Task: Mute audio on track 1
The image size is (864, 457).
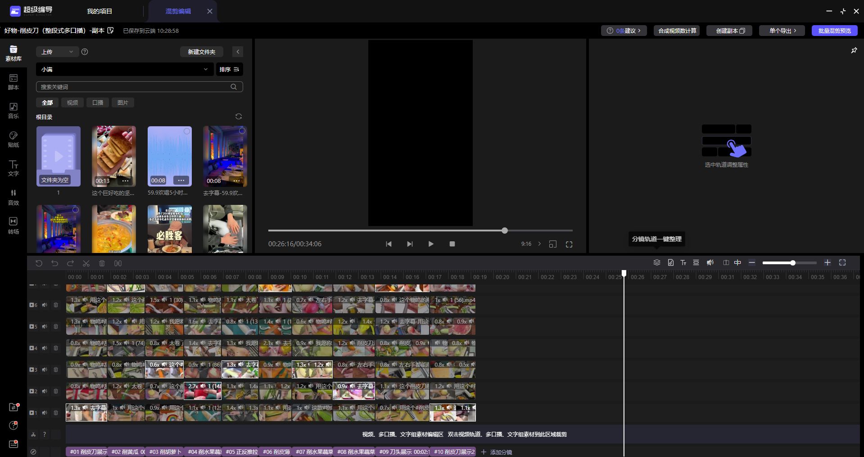Action: [x=45, y=413]
